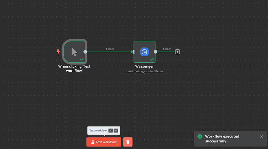268x149 pixels.
Task: Click the green checkmark on Wassenger node
Action: tap(152, 59)
